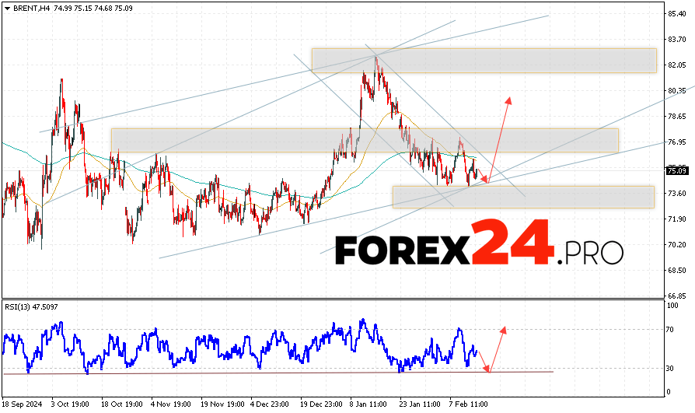Click the upward red forecast arrowhead on price chart

(x=509, y=100)
